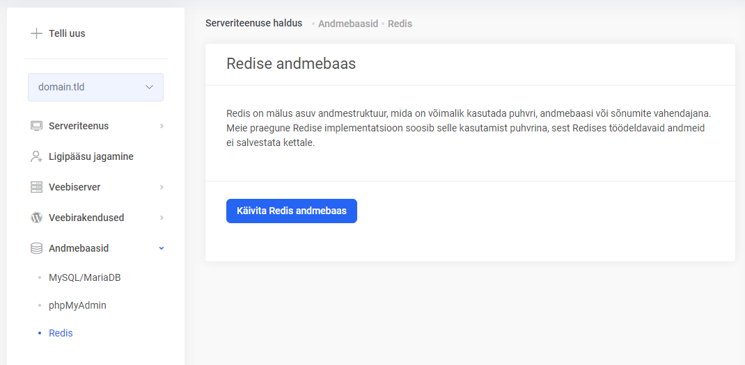Screen dimensions: 745x365
Task: Click the Serveriteenus monitor icon
Action: (x=37, y=126)
